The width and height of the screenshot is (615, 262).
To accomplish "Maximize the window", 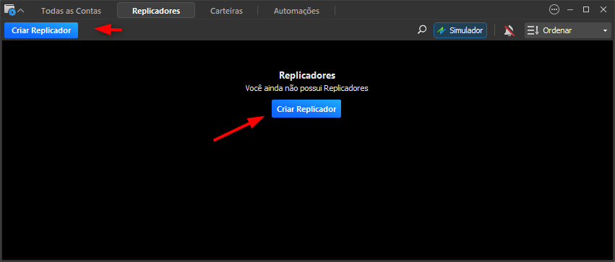I will (586, 10).
